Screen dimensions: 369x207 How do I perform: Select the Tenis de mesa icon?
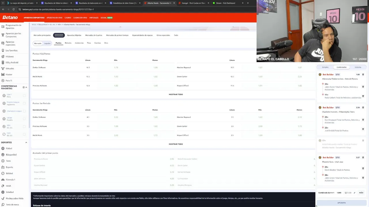pyautogui.click(x=3, y=205)
